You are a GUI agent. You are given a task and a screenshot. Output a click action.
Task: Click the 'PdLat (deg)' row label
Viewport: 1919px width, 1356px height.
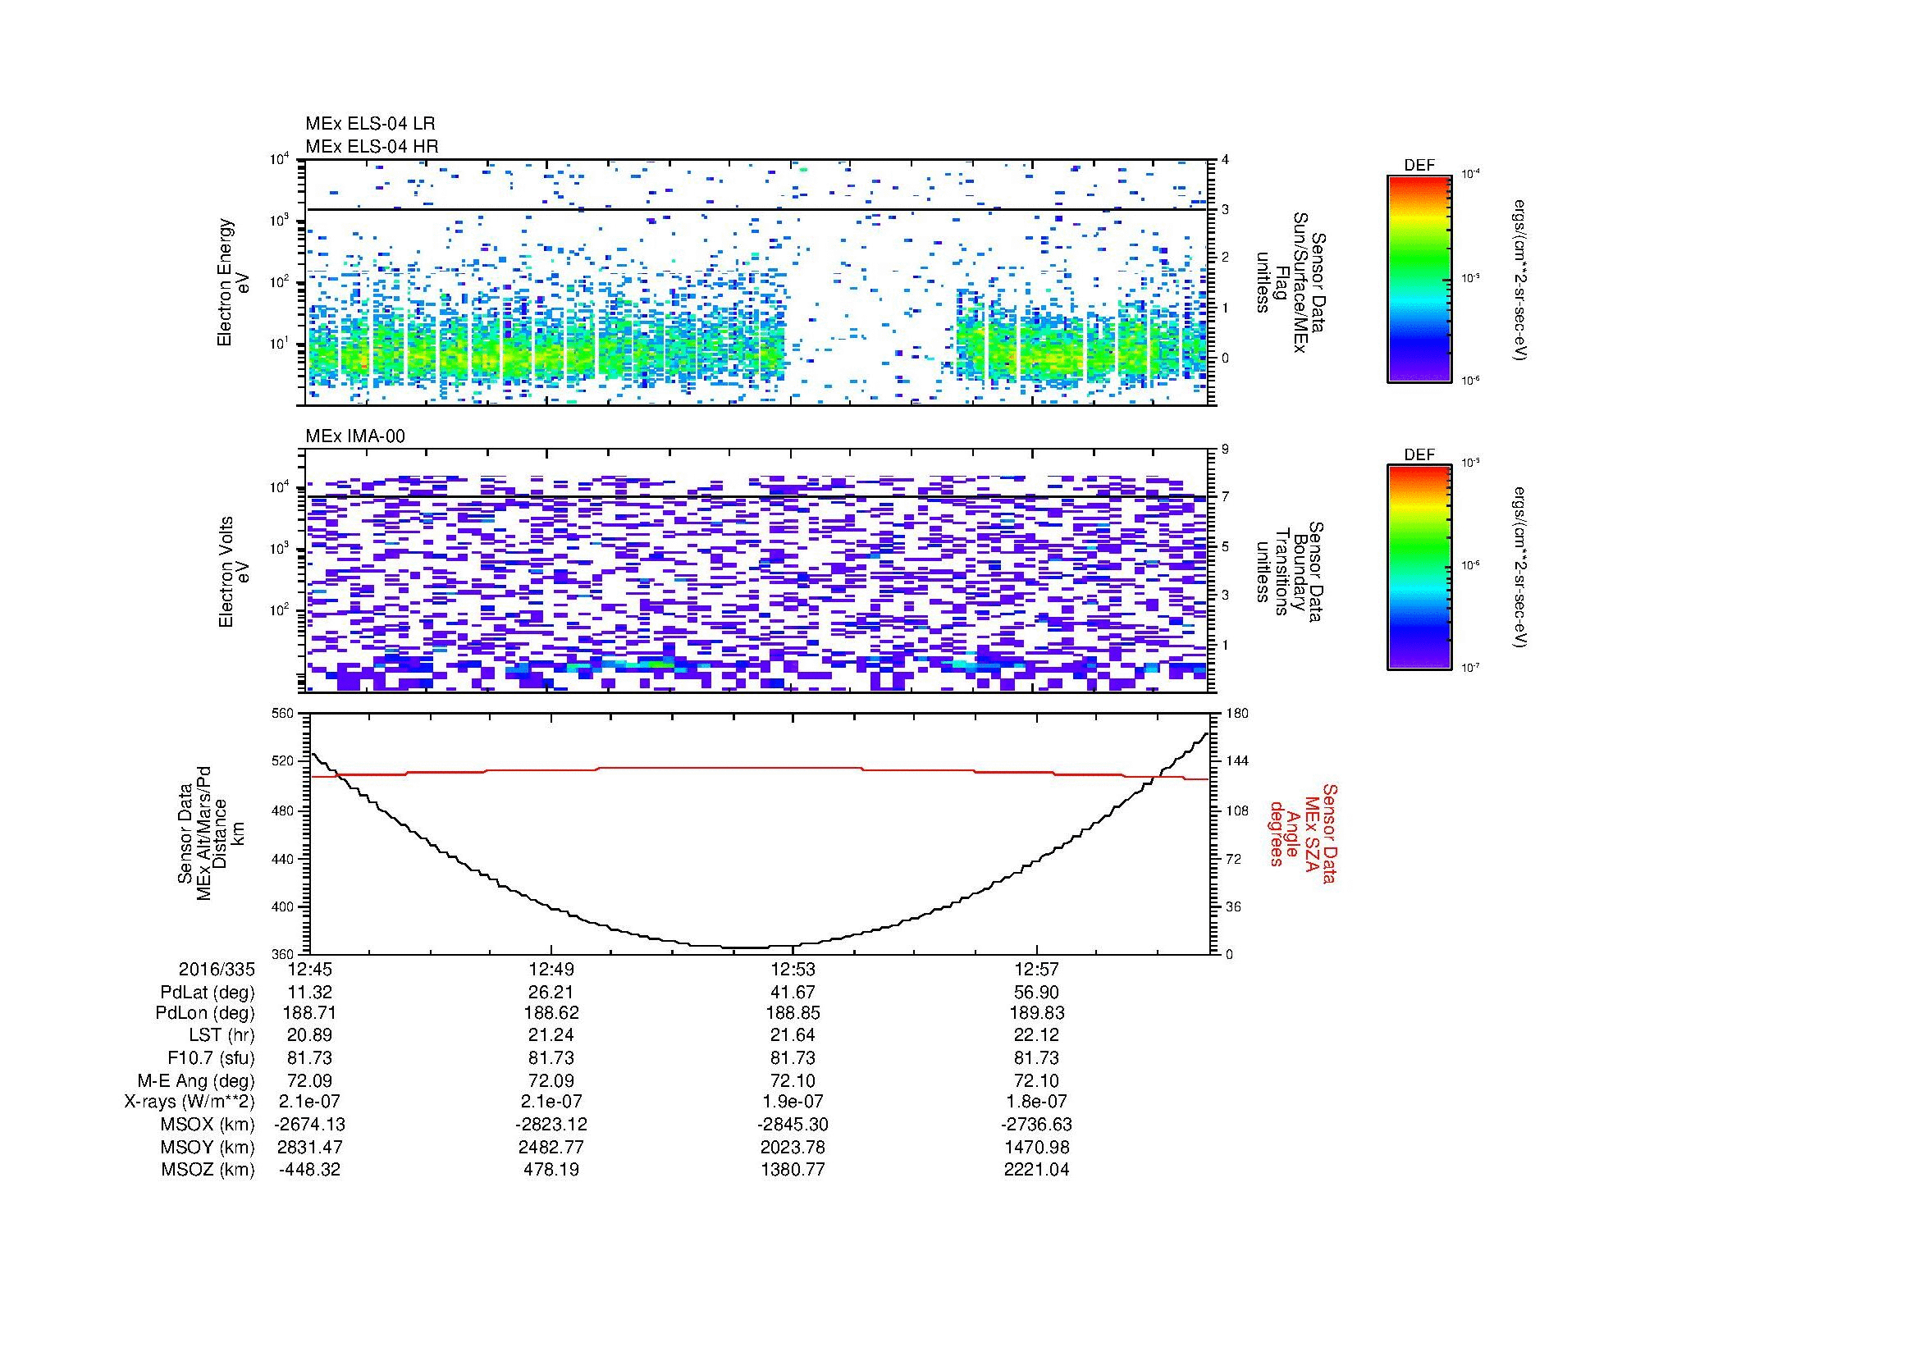click(208, 993)
